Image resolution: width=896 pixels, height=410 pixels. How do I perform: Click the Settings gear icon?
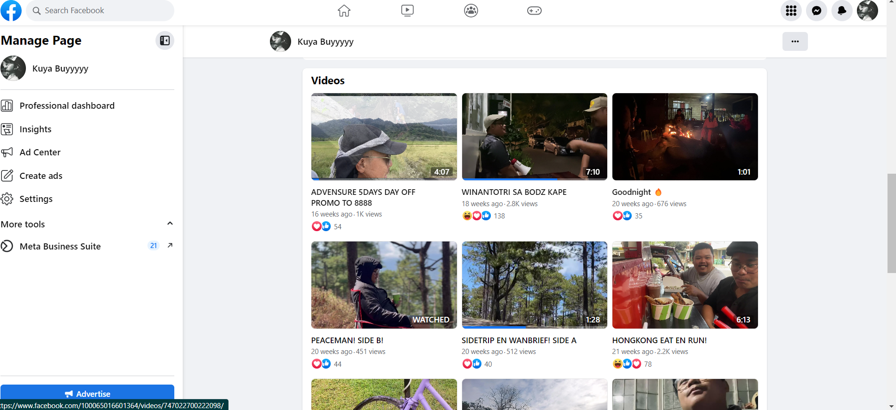(x=7, y=199)
